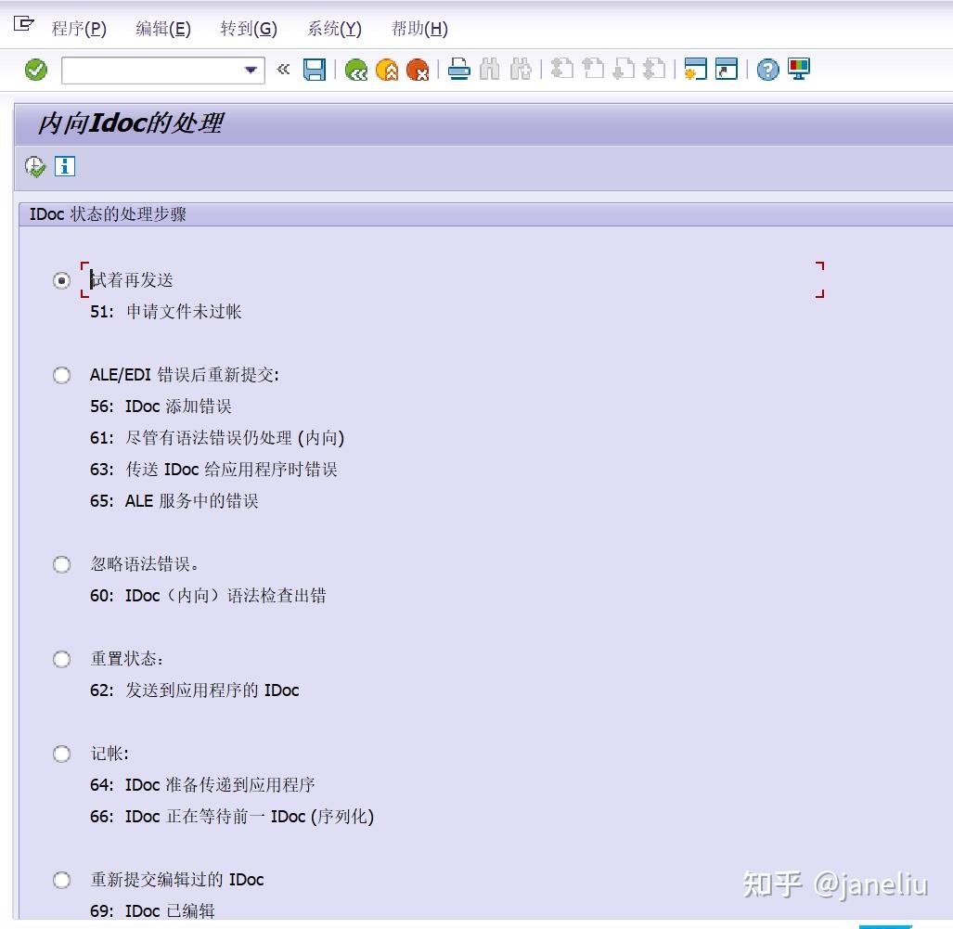Open the 帮助(H) menu

pos(419,28)
